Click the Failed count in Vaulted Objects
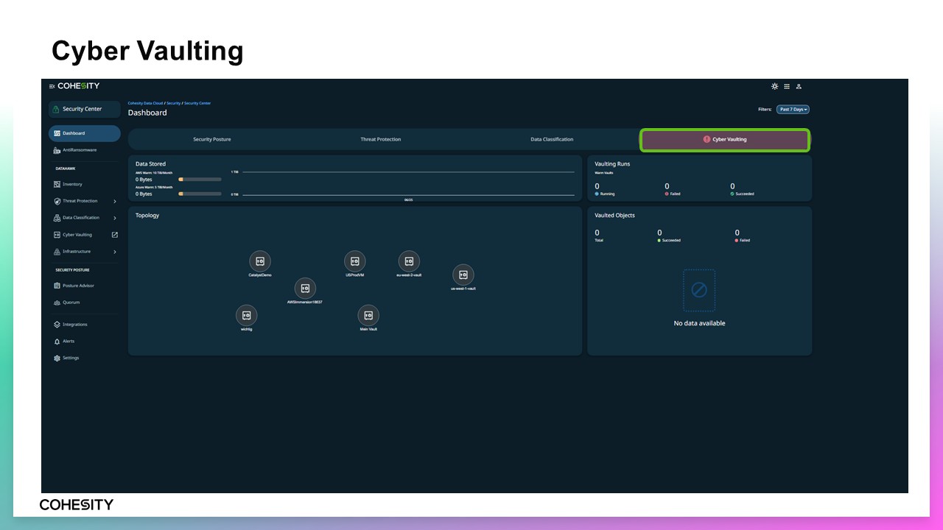Image resolution: width=943 pixels, height=530 pixels. pos(737,233)
